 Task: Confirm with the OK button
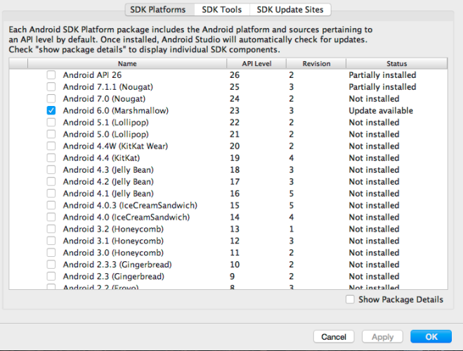coord(431,336)
